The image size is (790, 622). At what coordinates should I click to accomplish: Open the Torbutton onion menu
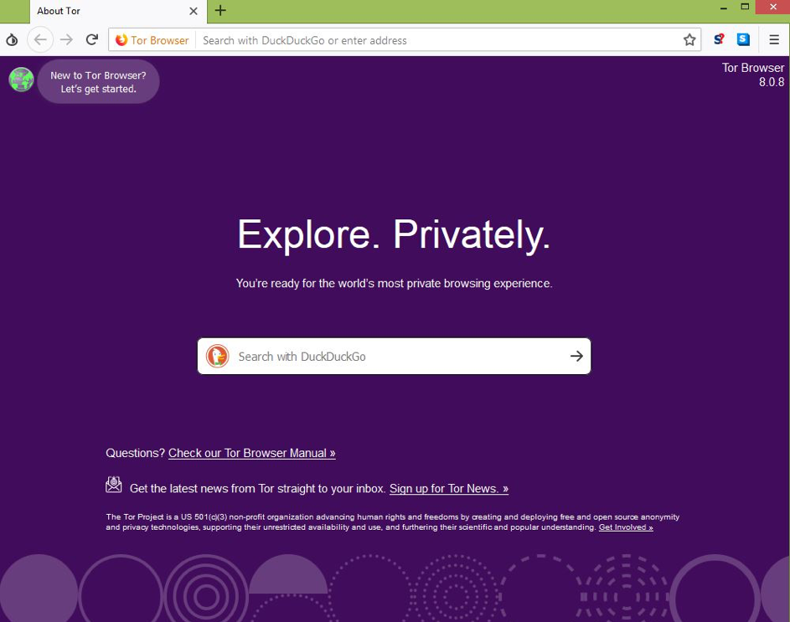coord(12,39)
